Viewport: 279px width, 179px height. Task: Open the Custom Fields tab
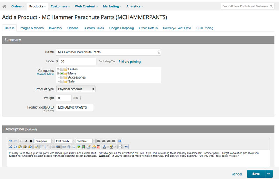[x=93, y=28]
